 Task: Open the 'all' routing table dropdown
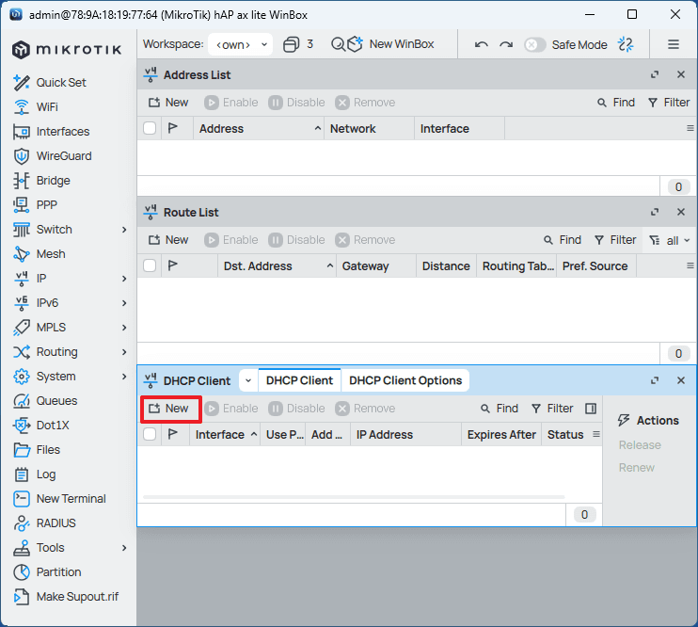(670, 240)
